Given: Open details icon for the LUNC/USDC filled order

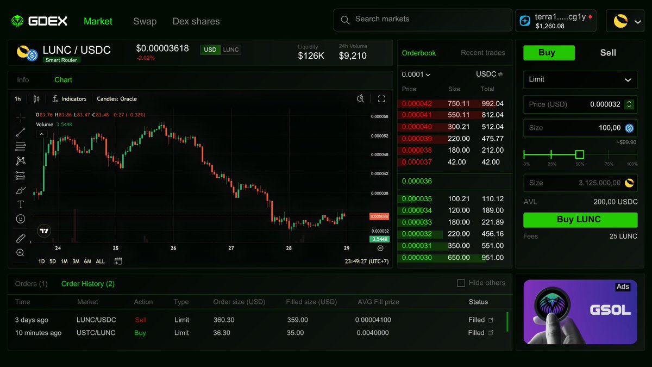Looking at the screenshot, I should 491,320.
